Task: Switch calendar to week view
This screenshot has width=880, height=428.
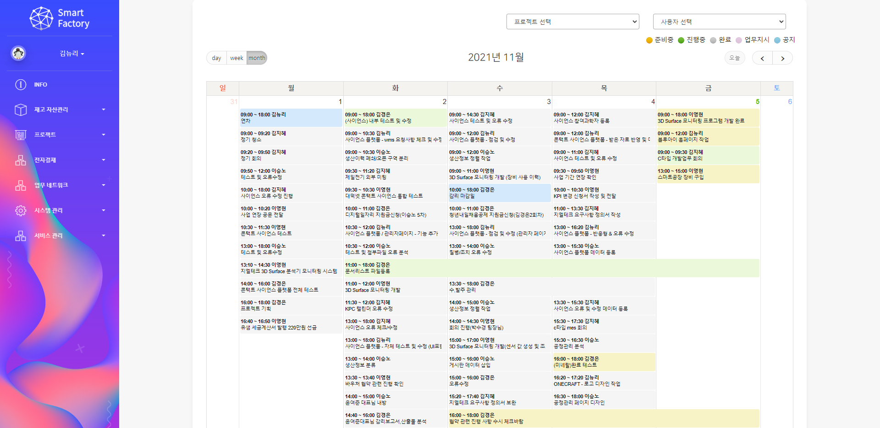Action: pos(236,58)
